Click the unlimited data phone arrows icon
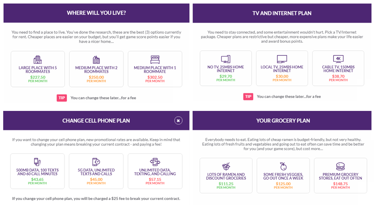 155,162
